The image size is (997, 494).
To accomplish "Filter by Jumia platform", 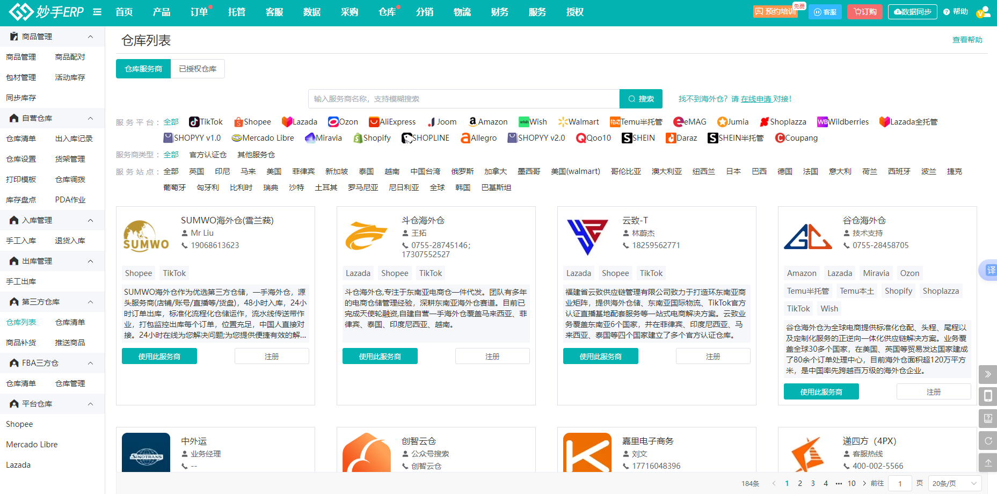I will [x=733, y=122].
